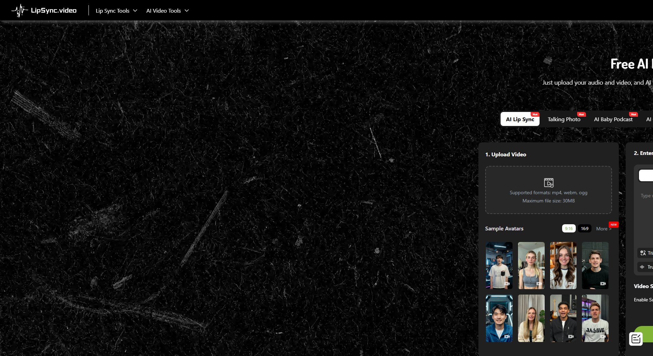Open the AI Video Tools dropdown
The width and height of the screenshot is (653, 356).
[x=167, y=11]
